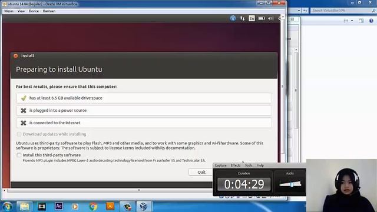The image size is (377, 212).
Task: Click the vertical scrollbar up arrow of VM window
Action: click(x=283, y=17)
